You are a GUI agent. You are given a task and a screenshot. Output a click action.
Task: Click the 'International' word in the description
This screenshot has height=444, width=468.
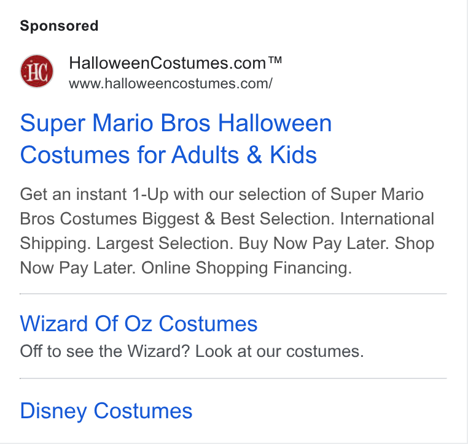387,219
